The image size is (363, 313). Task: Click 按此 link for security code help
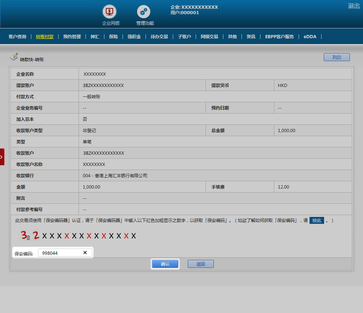[317, 221]
